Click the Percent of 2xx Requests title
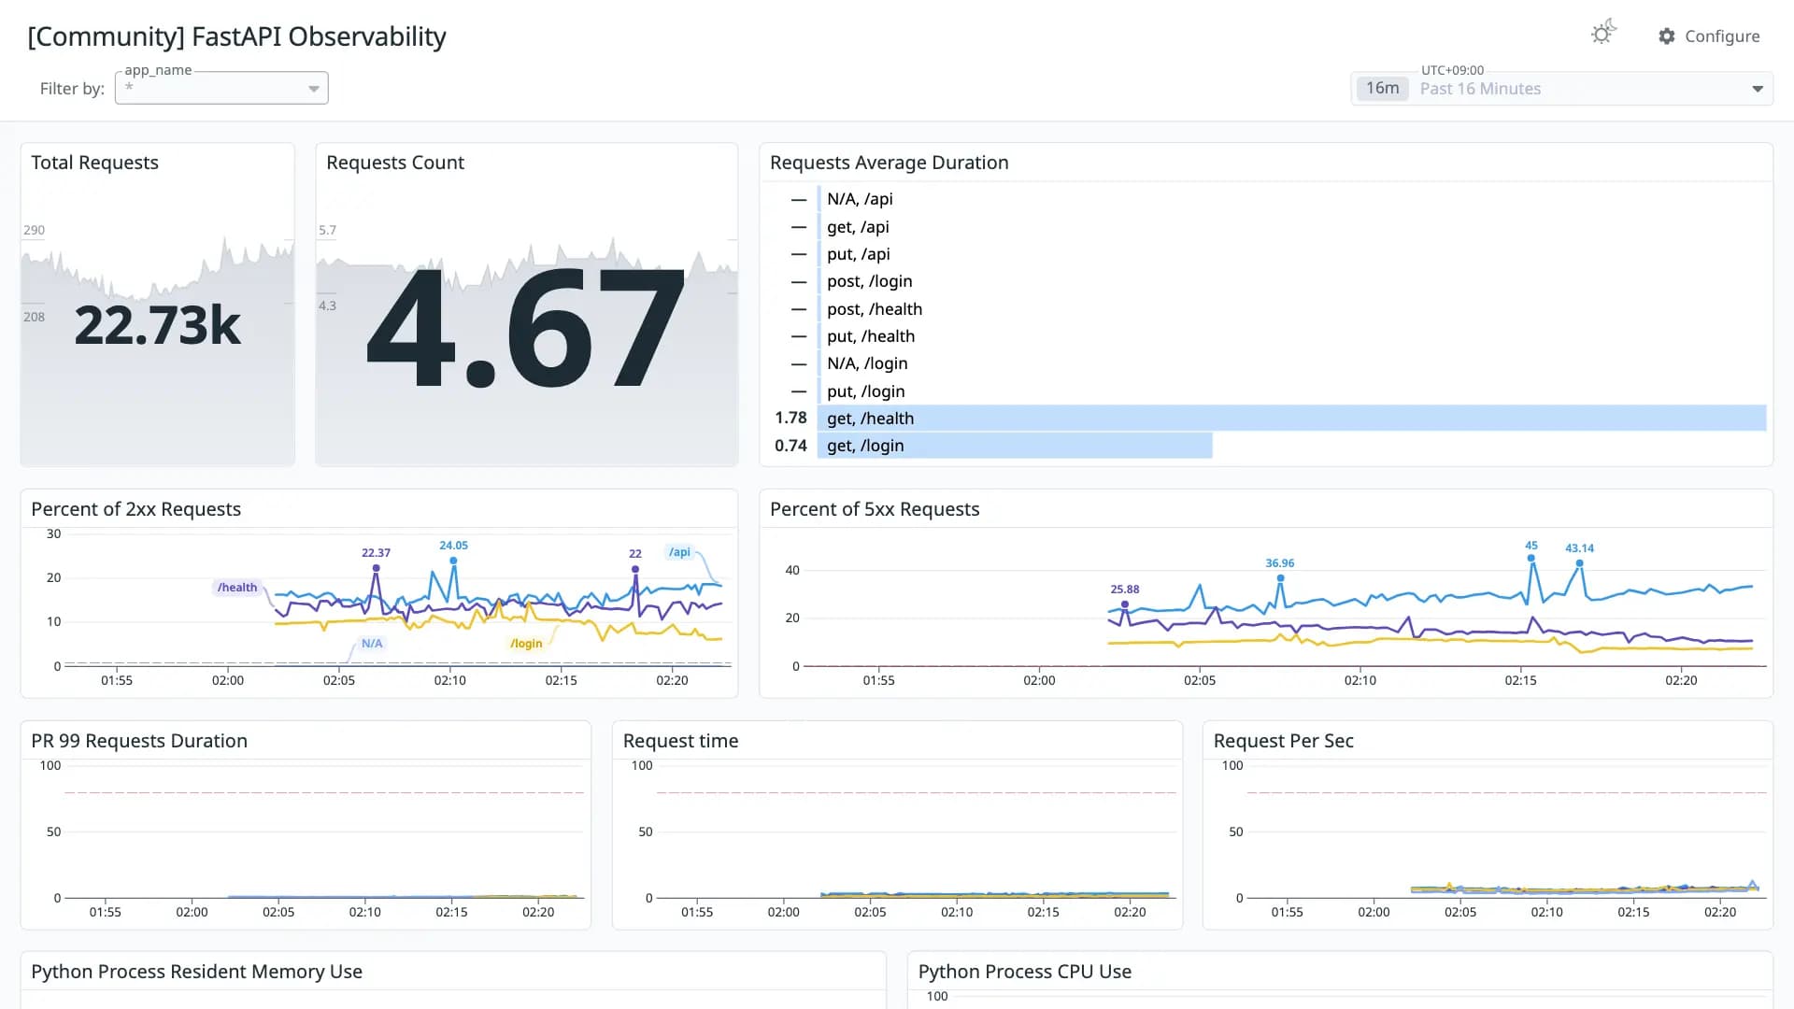 (136, 509)
